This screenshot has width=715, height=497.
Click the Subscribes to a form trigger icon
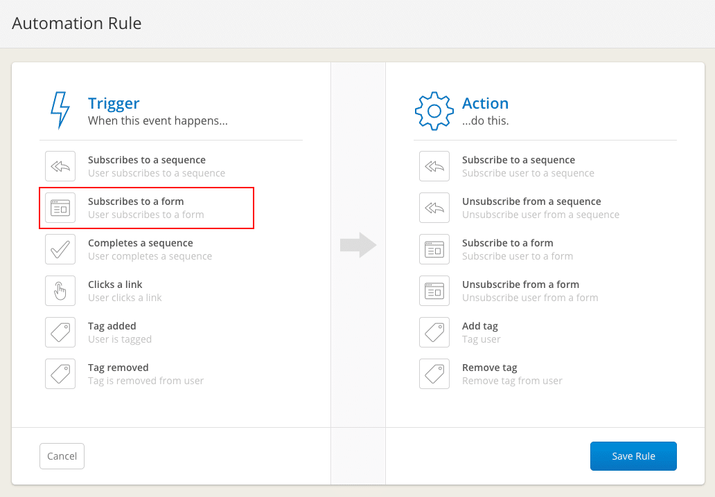click(60, 208)
